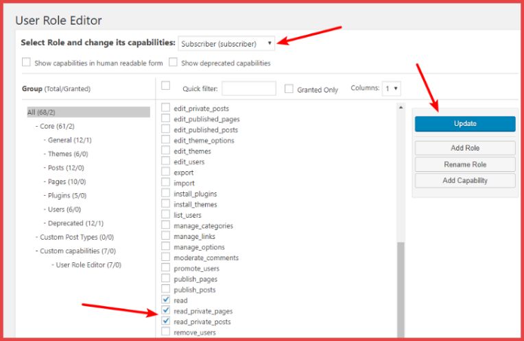Check the edit_theme_options capability
This screenshot has width=524, height=341.
[x=165, y=140]
